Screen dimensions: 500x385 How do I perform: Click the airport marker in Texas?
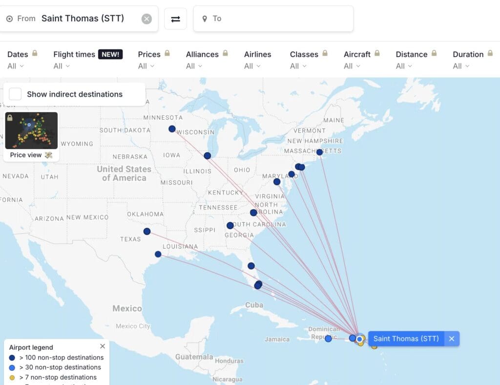click(x=147, y=232)
